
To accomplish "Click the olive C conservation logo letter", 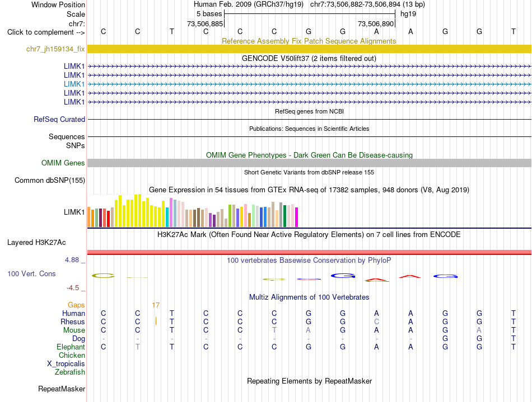I will coord(103,276).
